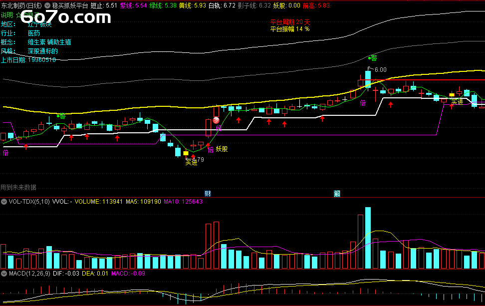The height and width of the screenshot is (306, 485).
Task: Click the 倍 marker under the first candles
Action: click(5, 153)
